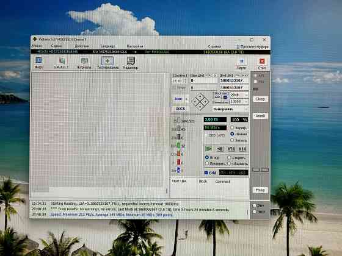Click the Пауза pause icon
Viewport: 342px width, 256px height.
[x=241, y=63]
